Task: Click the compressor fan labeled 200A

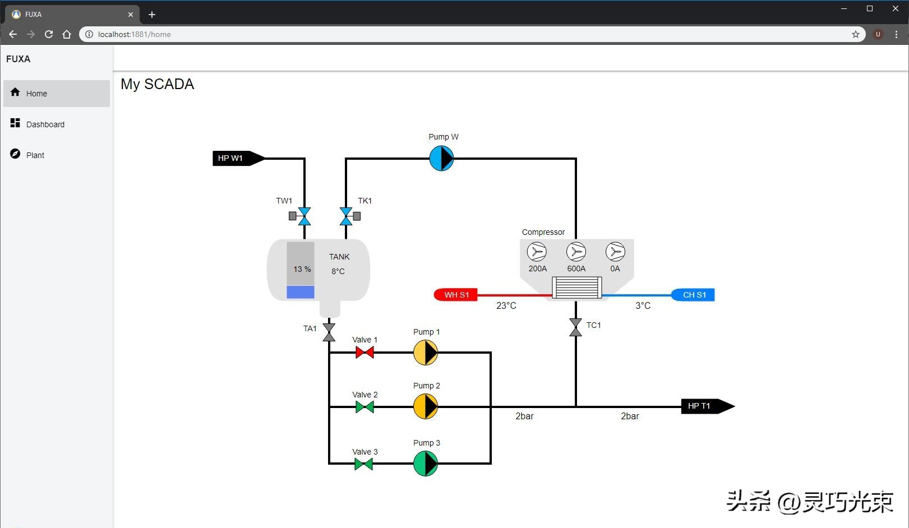Action: 537,252
